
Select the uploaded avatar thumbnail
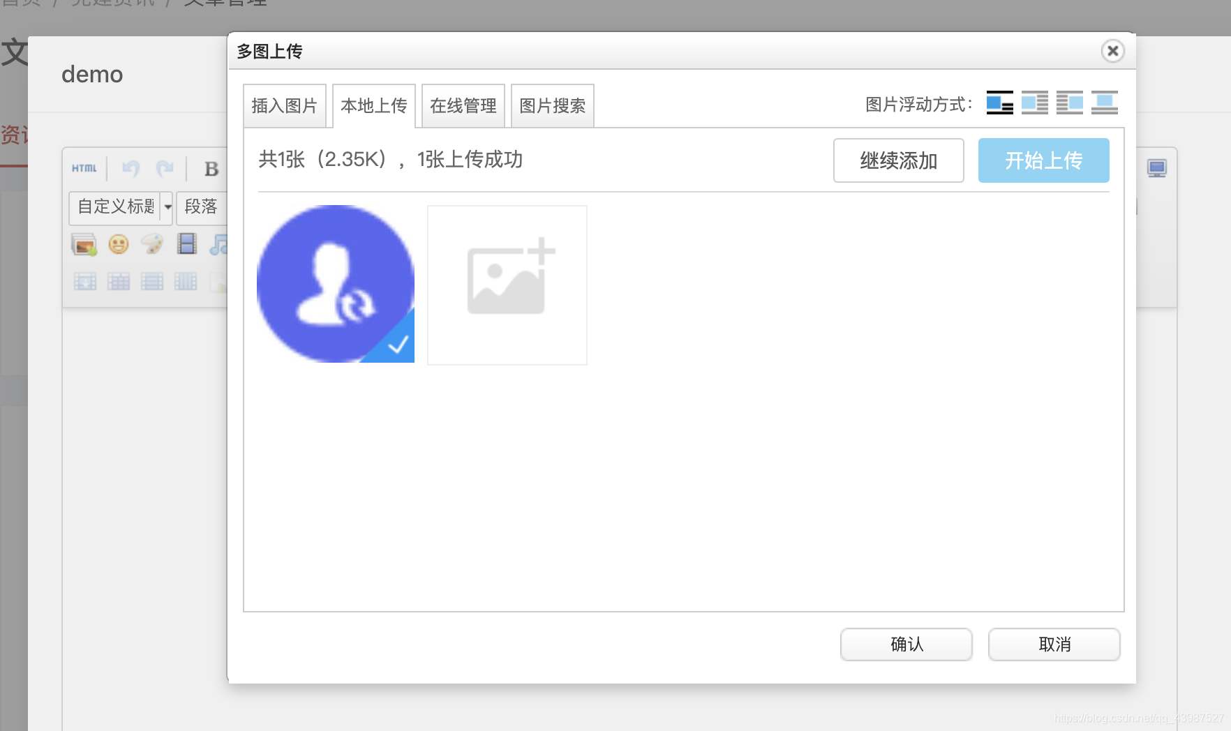coord(336,284)
